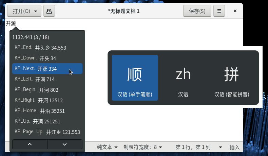
Task: Switch to 汉语 (单手笔顺) input source
Action: tap(135, 77)
